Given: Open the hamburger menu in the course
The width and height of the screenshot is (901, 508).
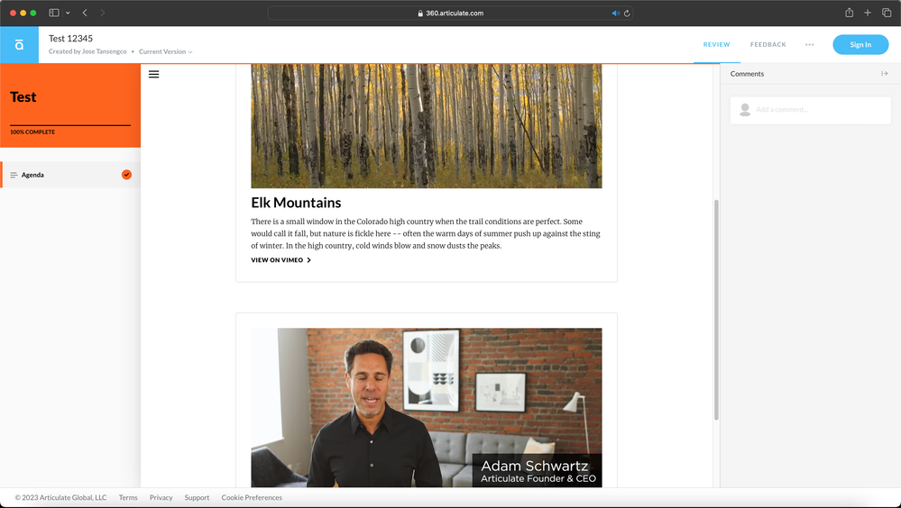Looking at the screenshot, I should [x=153, y=74].
